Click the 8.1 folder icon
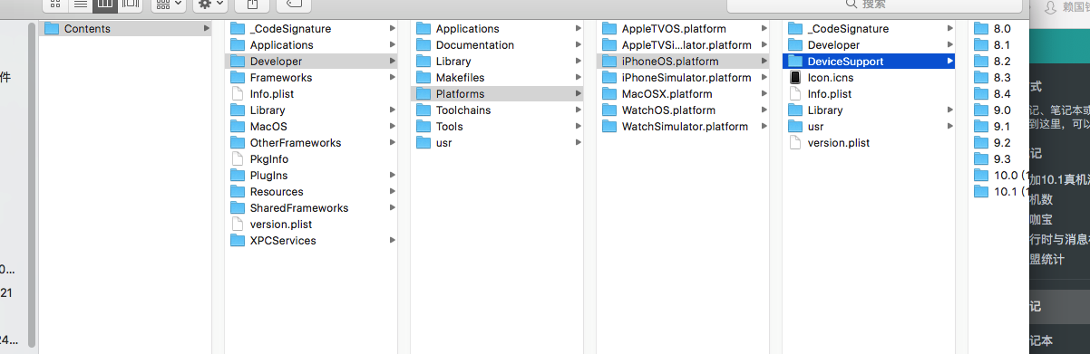The image size is (1090, 354). coord(981,45)
